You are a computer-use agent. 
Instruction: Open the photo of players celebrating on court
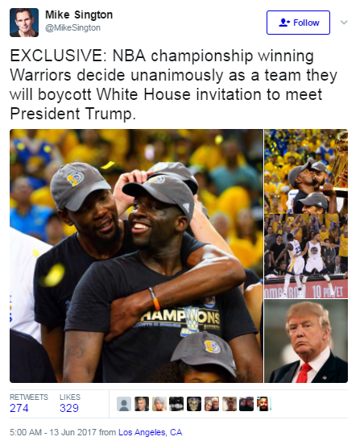(306, 256)
